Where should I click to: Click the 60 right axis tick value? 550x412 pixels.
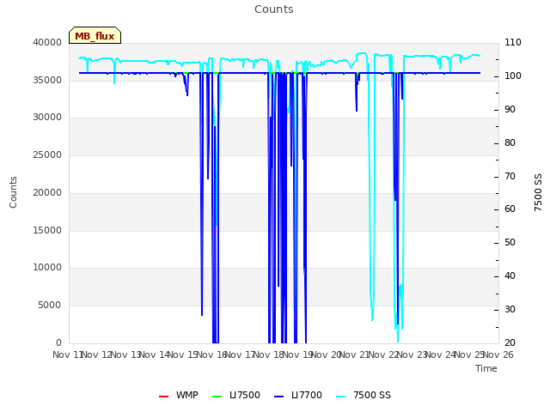(x=510, y=209)
